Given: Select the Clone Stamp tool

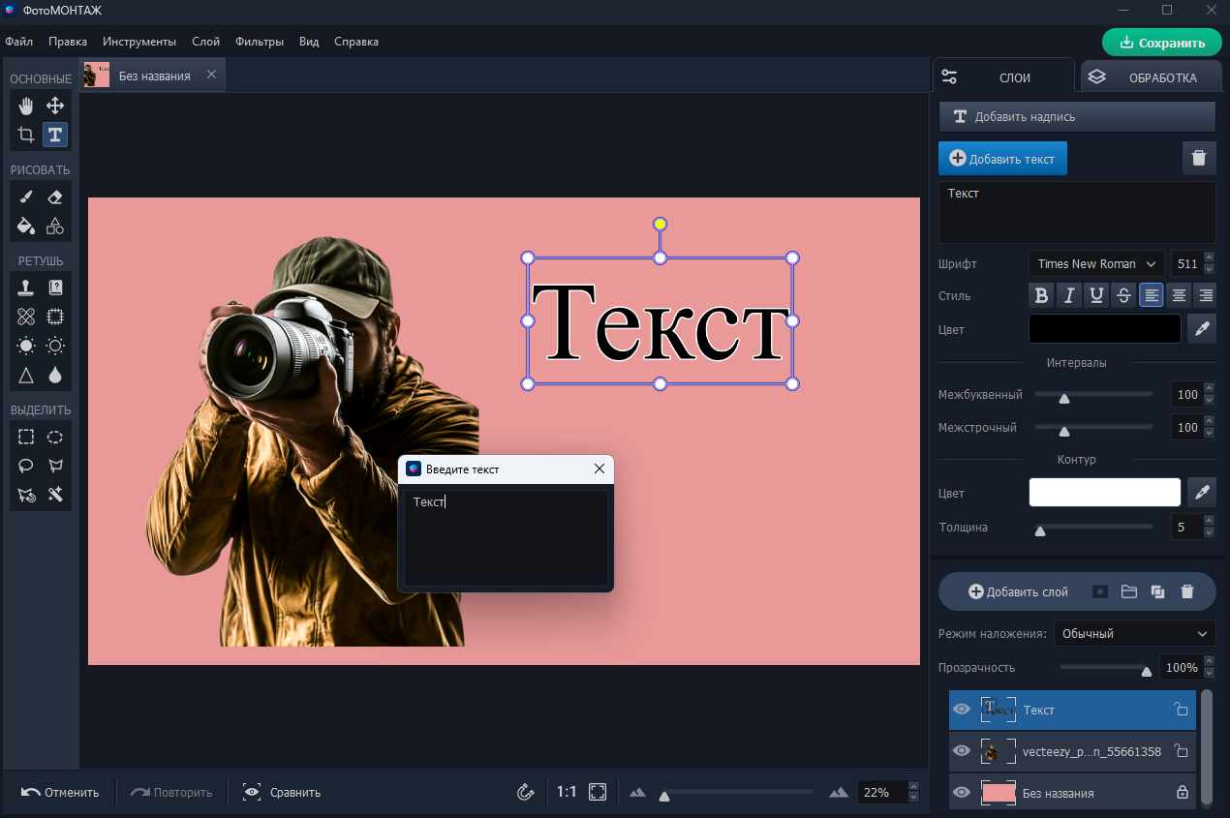Looking at the screenshot, I should coord(26,288).
